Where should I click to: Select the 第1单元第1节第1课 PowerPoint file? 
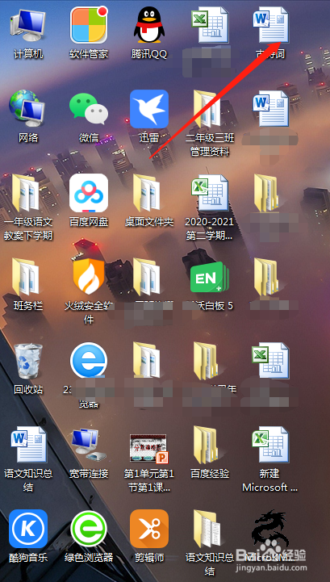click(149, 448)
